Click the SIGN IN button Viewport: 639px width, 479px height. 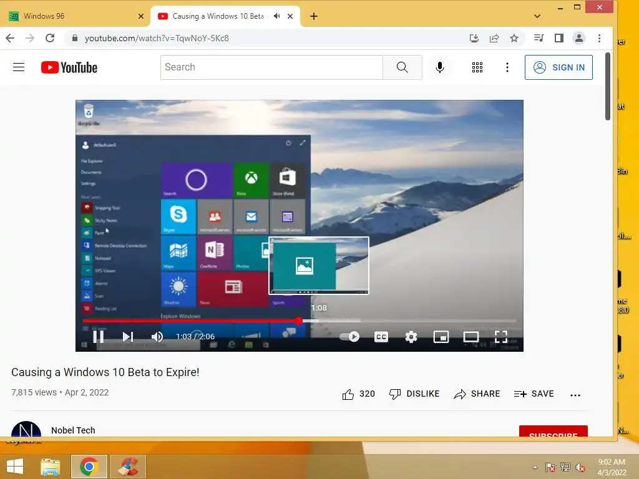559,67
